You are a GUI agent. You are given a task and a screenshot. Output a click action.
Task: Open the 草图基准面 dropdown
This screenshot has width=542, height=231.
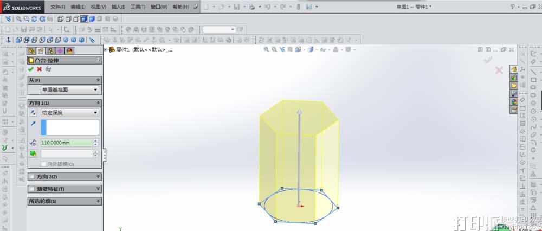click(x=70, y=90)
